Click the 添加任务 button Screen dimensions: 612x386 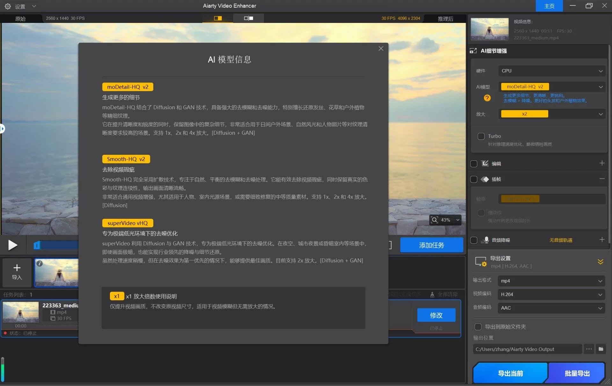tap(432, 245)
